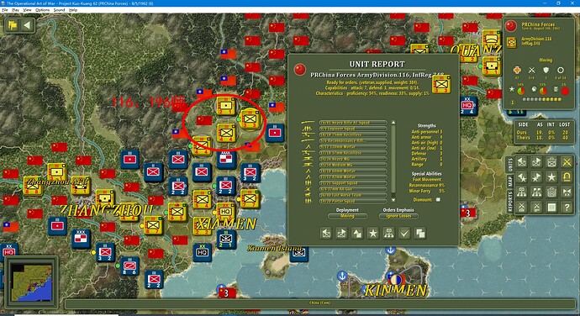Click the flag icon at top-left of map
Screen dimensions: 580x316
coord(13,25)
